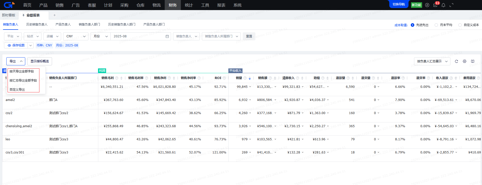Open the 平台 filter dropdown

point(13,36)
